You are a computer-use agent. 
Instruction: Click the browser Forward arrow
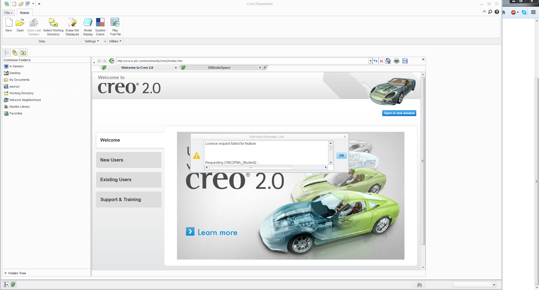tap(105, 61)
